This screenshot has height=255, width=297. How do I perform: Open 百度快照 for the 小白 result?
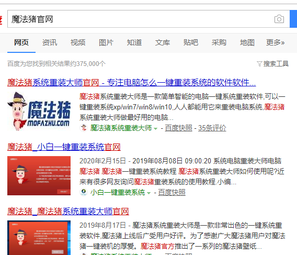click(x=172, y=192)
